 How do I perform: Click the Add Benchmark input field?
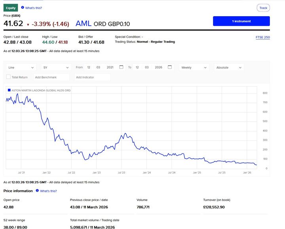pyautogui.click(x=51, y=77)
